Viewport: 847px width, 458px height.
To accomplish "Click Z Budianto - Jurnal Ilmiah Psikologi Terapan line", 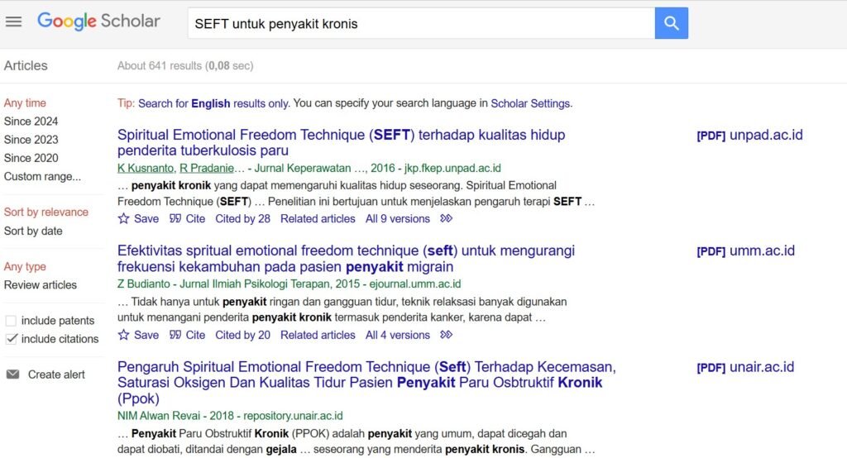I will click(x=289, y=284).
